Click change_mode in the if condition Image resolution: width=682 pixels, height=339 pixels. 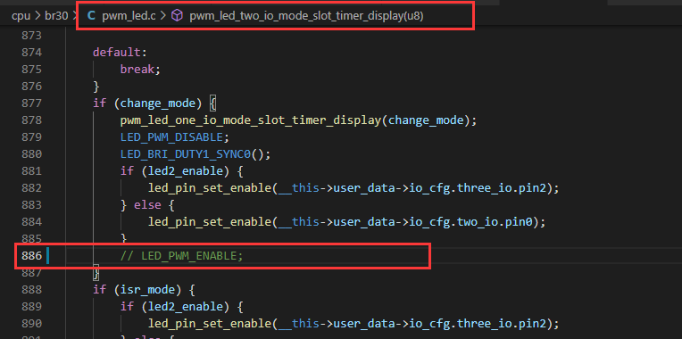pos(158,103)
